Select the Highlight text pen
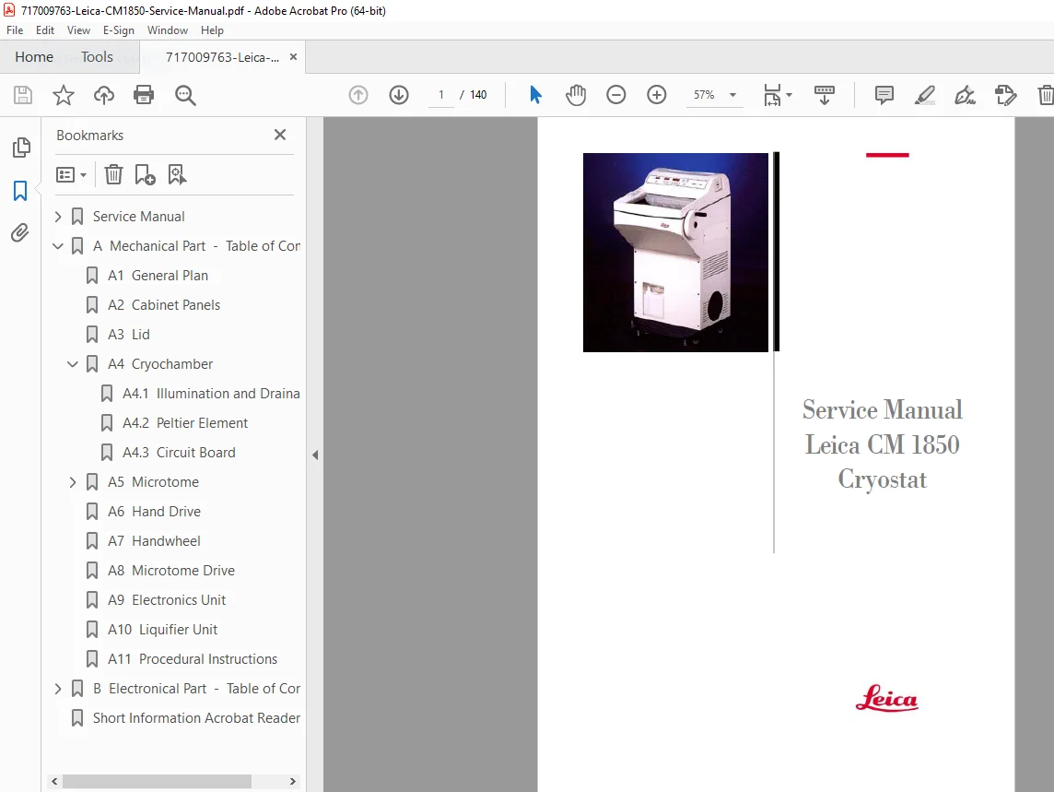Screen dimensions: 1054x792 [925, 95]
